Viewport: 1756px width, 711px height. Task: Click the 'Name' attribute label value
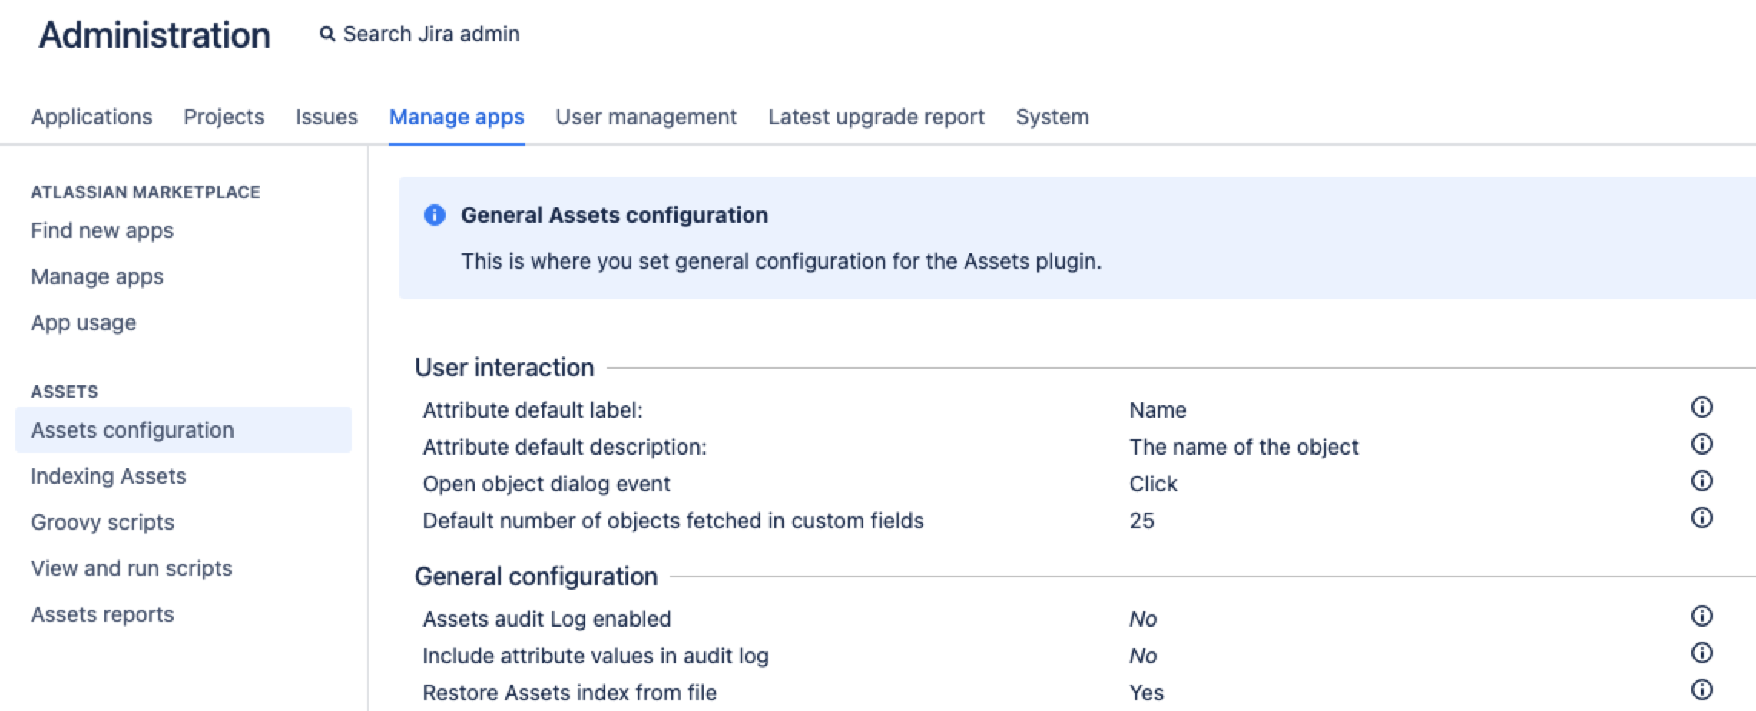(1158, 410)
